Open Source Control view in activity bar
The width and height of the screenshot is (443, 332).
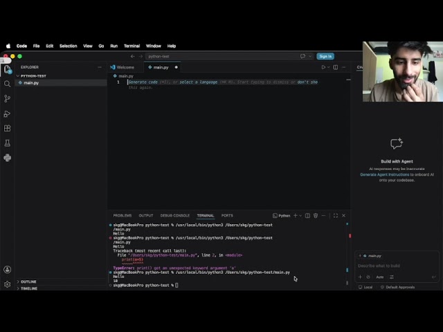point(8,98)
